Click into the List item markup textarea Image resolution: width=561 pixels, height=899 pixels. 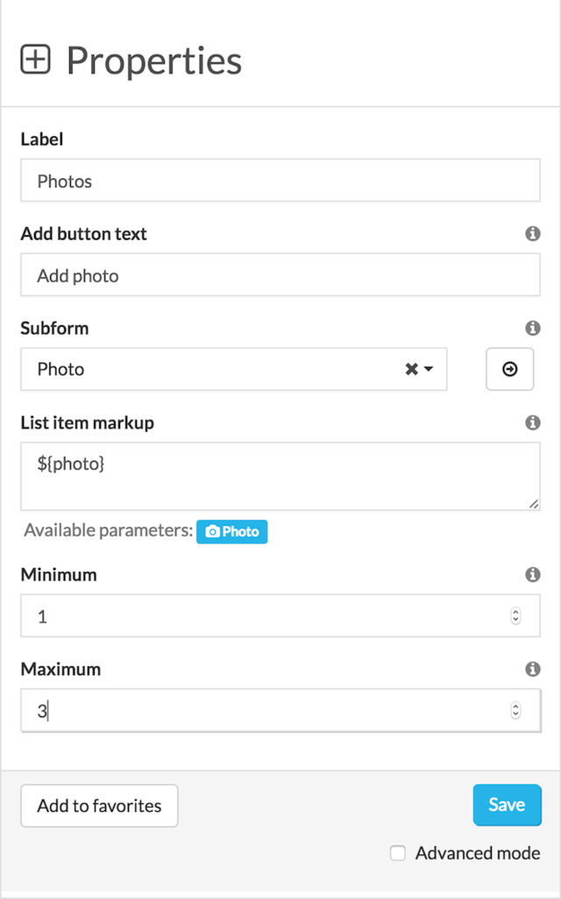pyautogui.click(x=280, y=477)
